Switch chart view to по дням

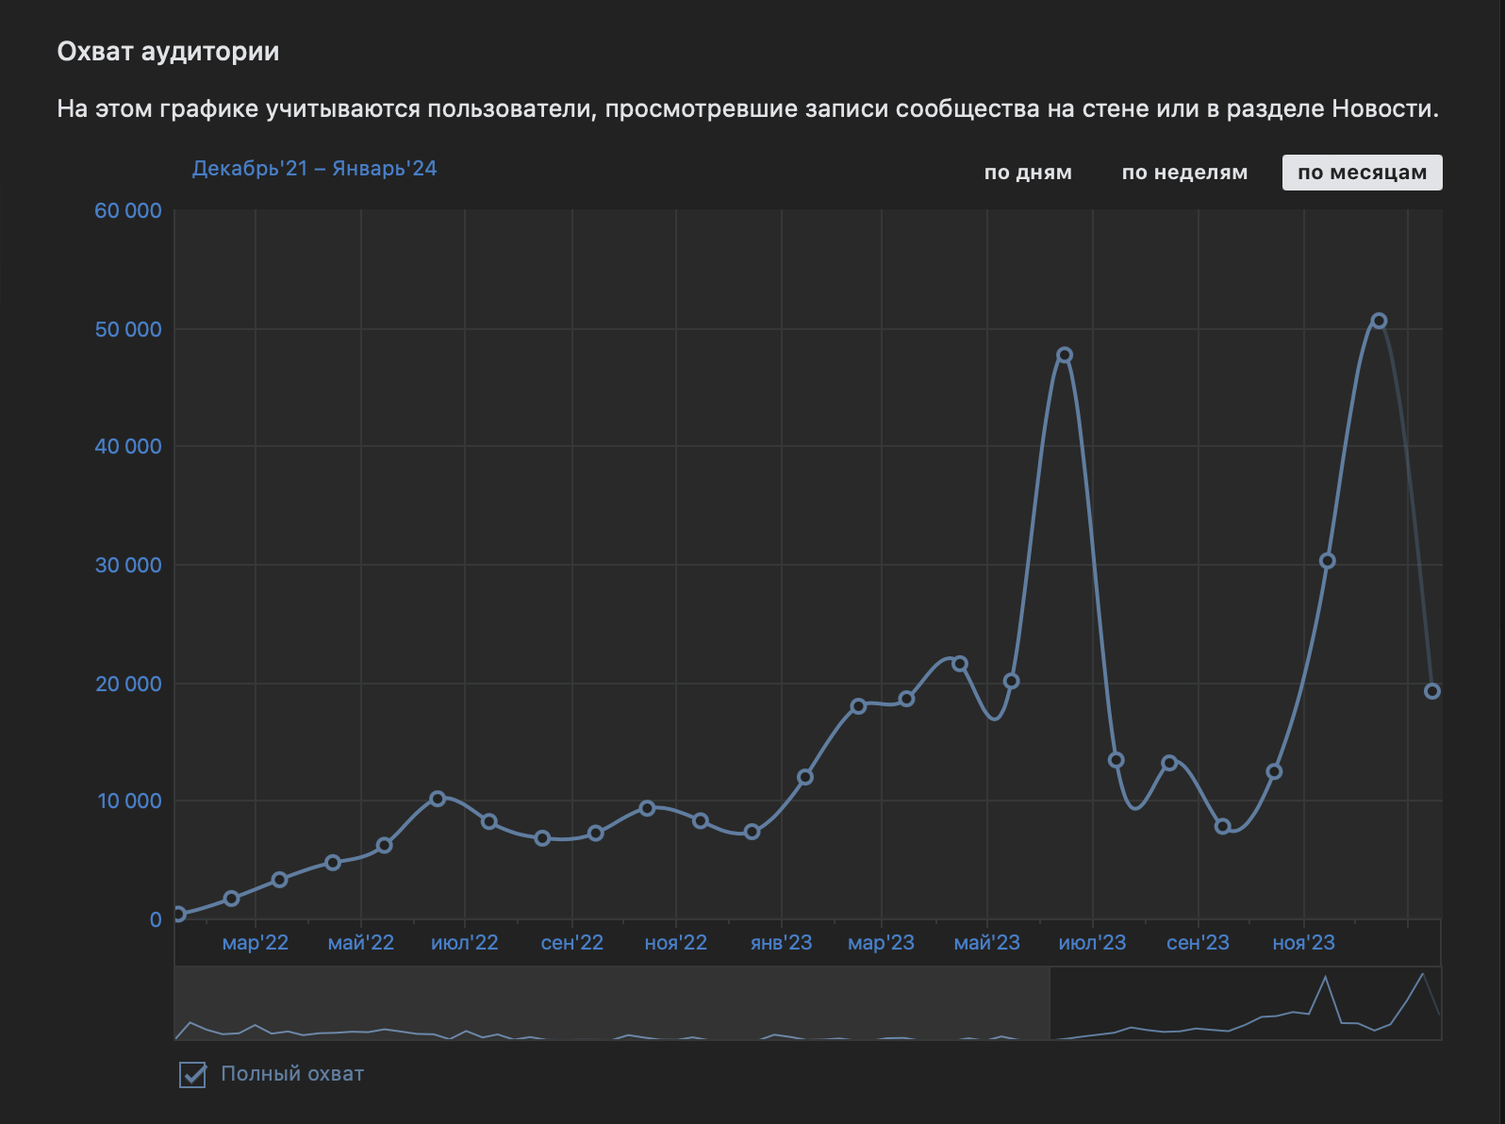tap(1028, 173)
